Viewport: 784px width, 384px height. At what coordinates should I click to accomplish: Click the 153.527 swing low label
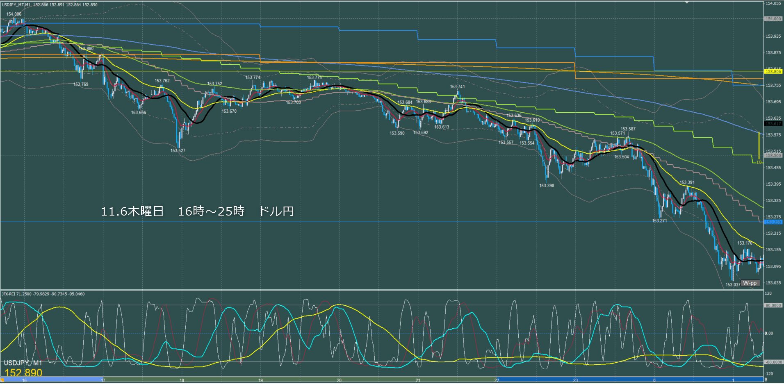[178, 151]
